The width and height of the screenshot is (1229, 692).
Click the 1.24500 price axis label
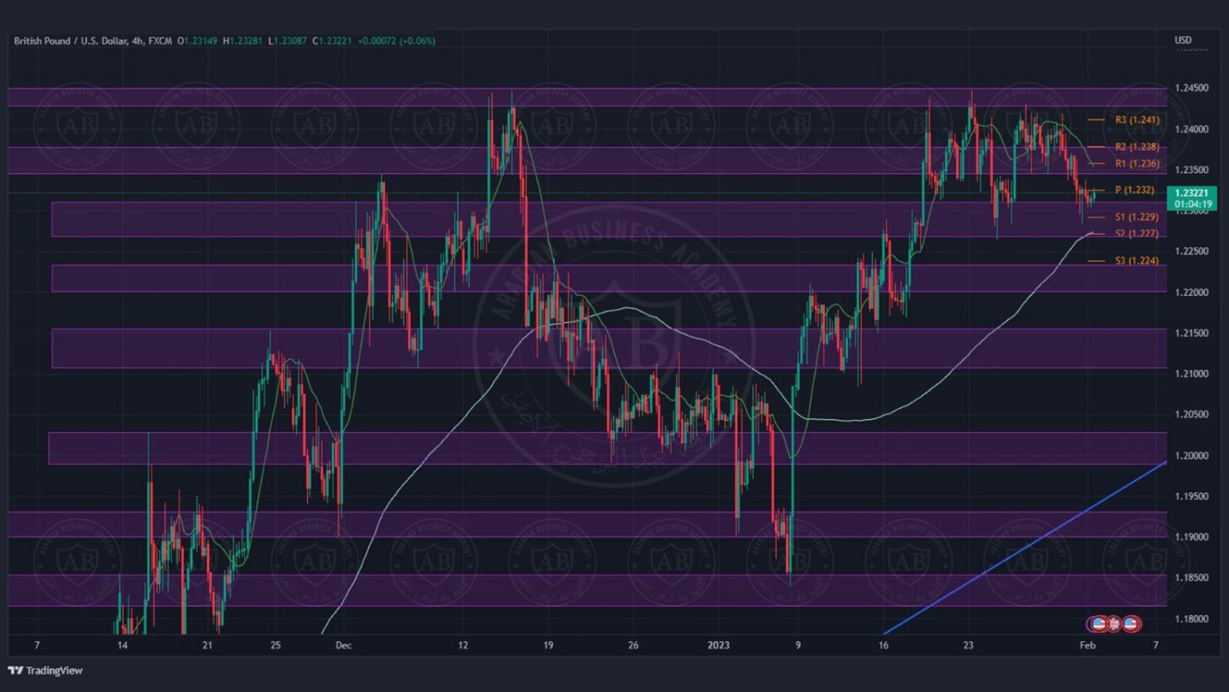point(1191,88)
